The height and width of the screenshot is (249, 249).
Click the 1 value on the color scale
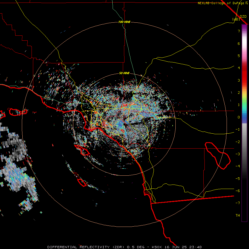pyautogui.click(x=239, y=105)
